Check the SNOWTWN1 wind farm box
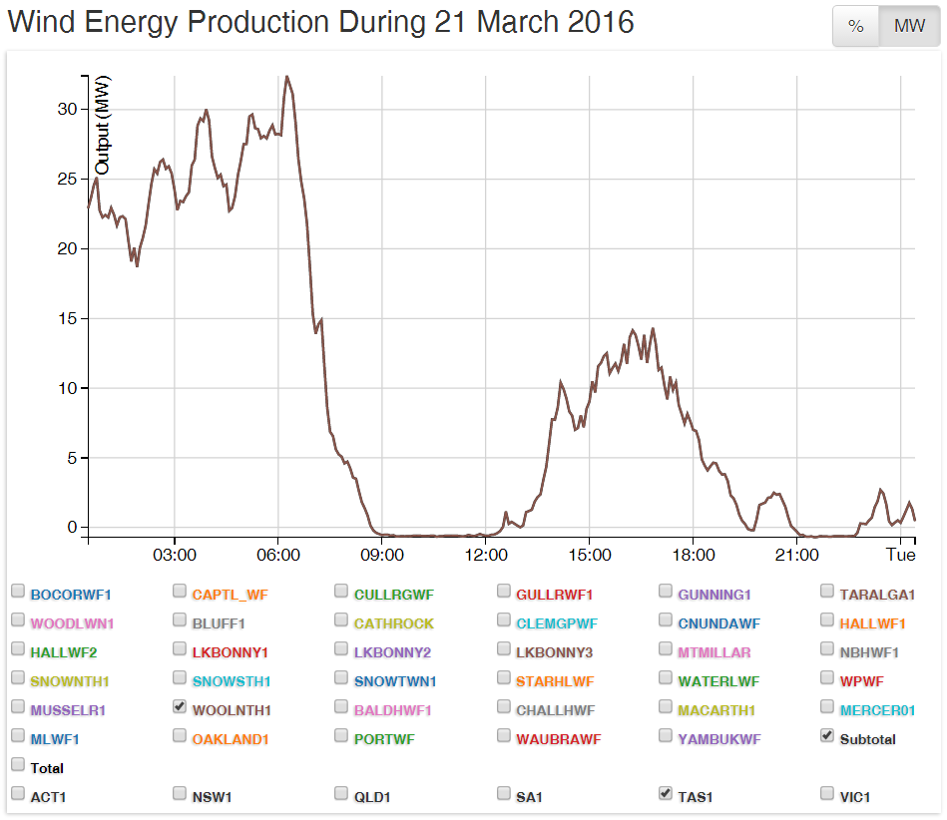Viewport: 947px width, 820px height. (x=341, y=677)
